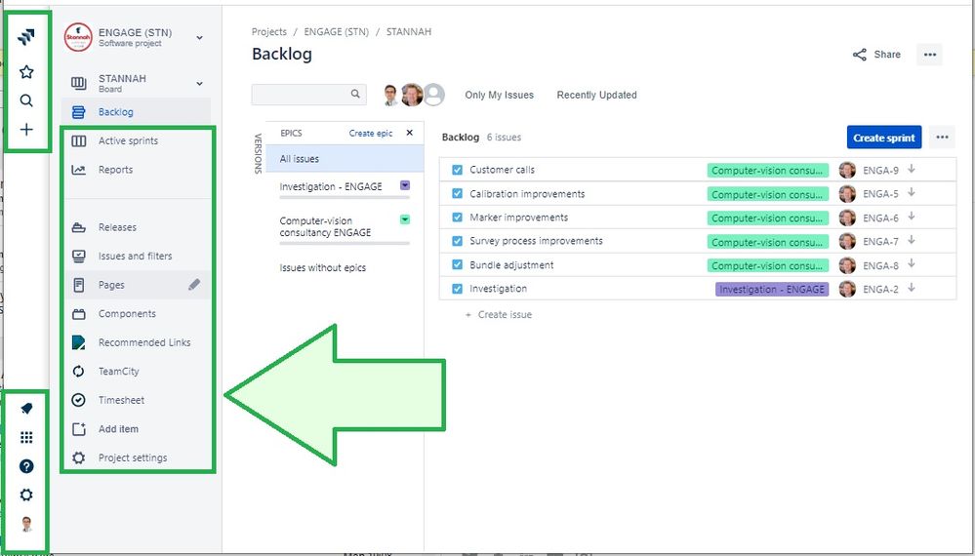Open the more menu beside Create sprint
Screen dimensions: 975x556
coord(942,138)
